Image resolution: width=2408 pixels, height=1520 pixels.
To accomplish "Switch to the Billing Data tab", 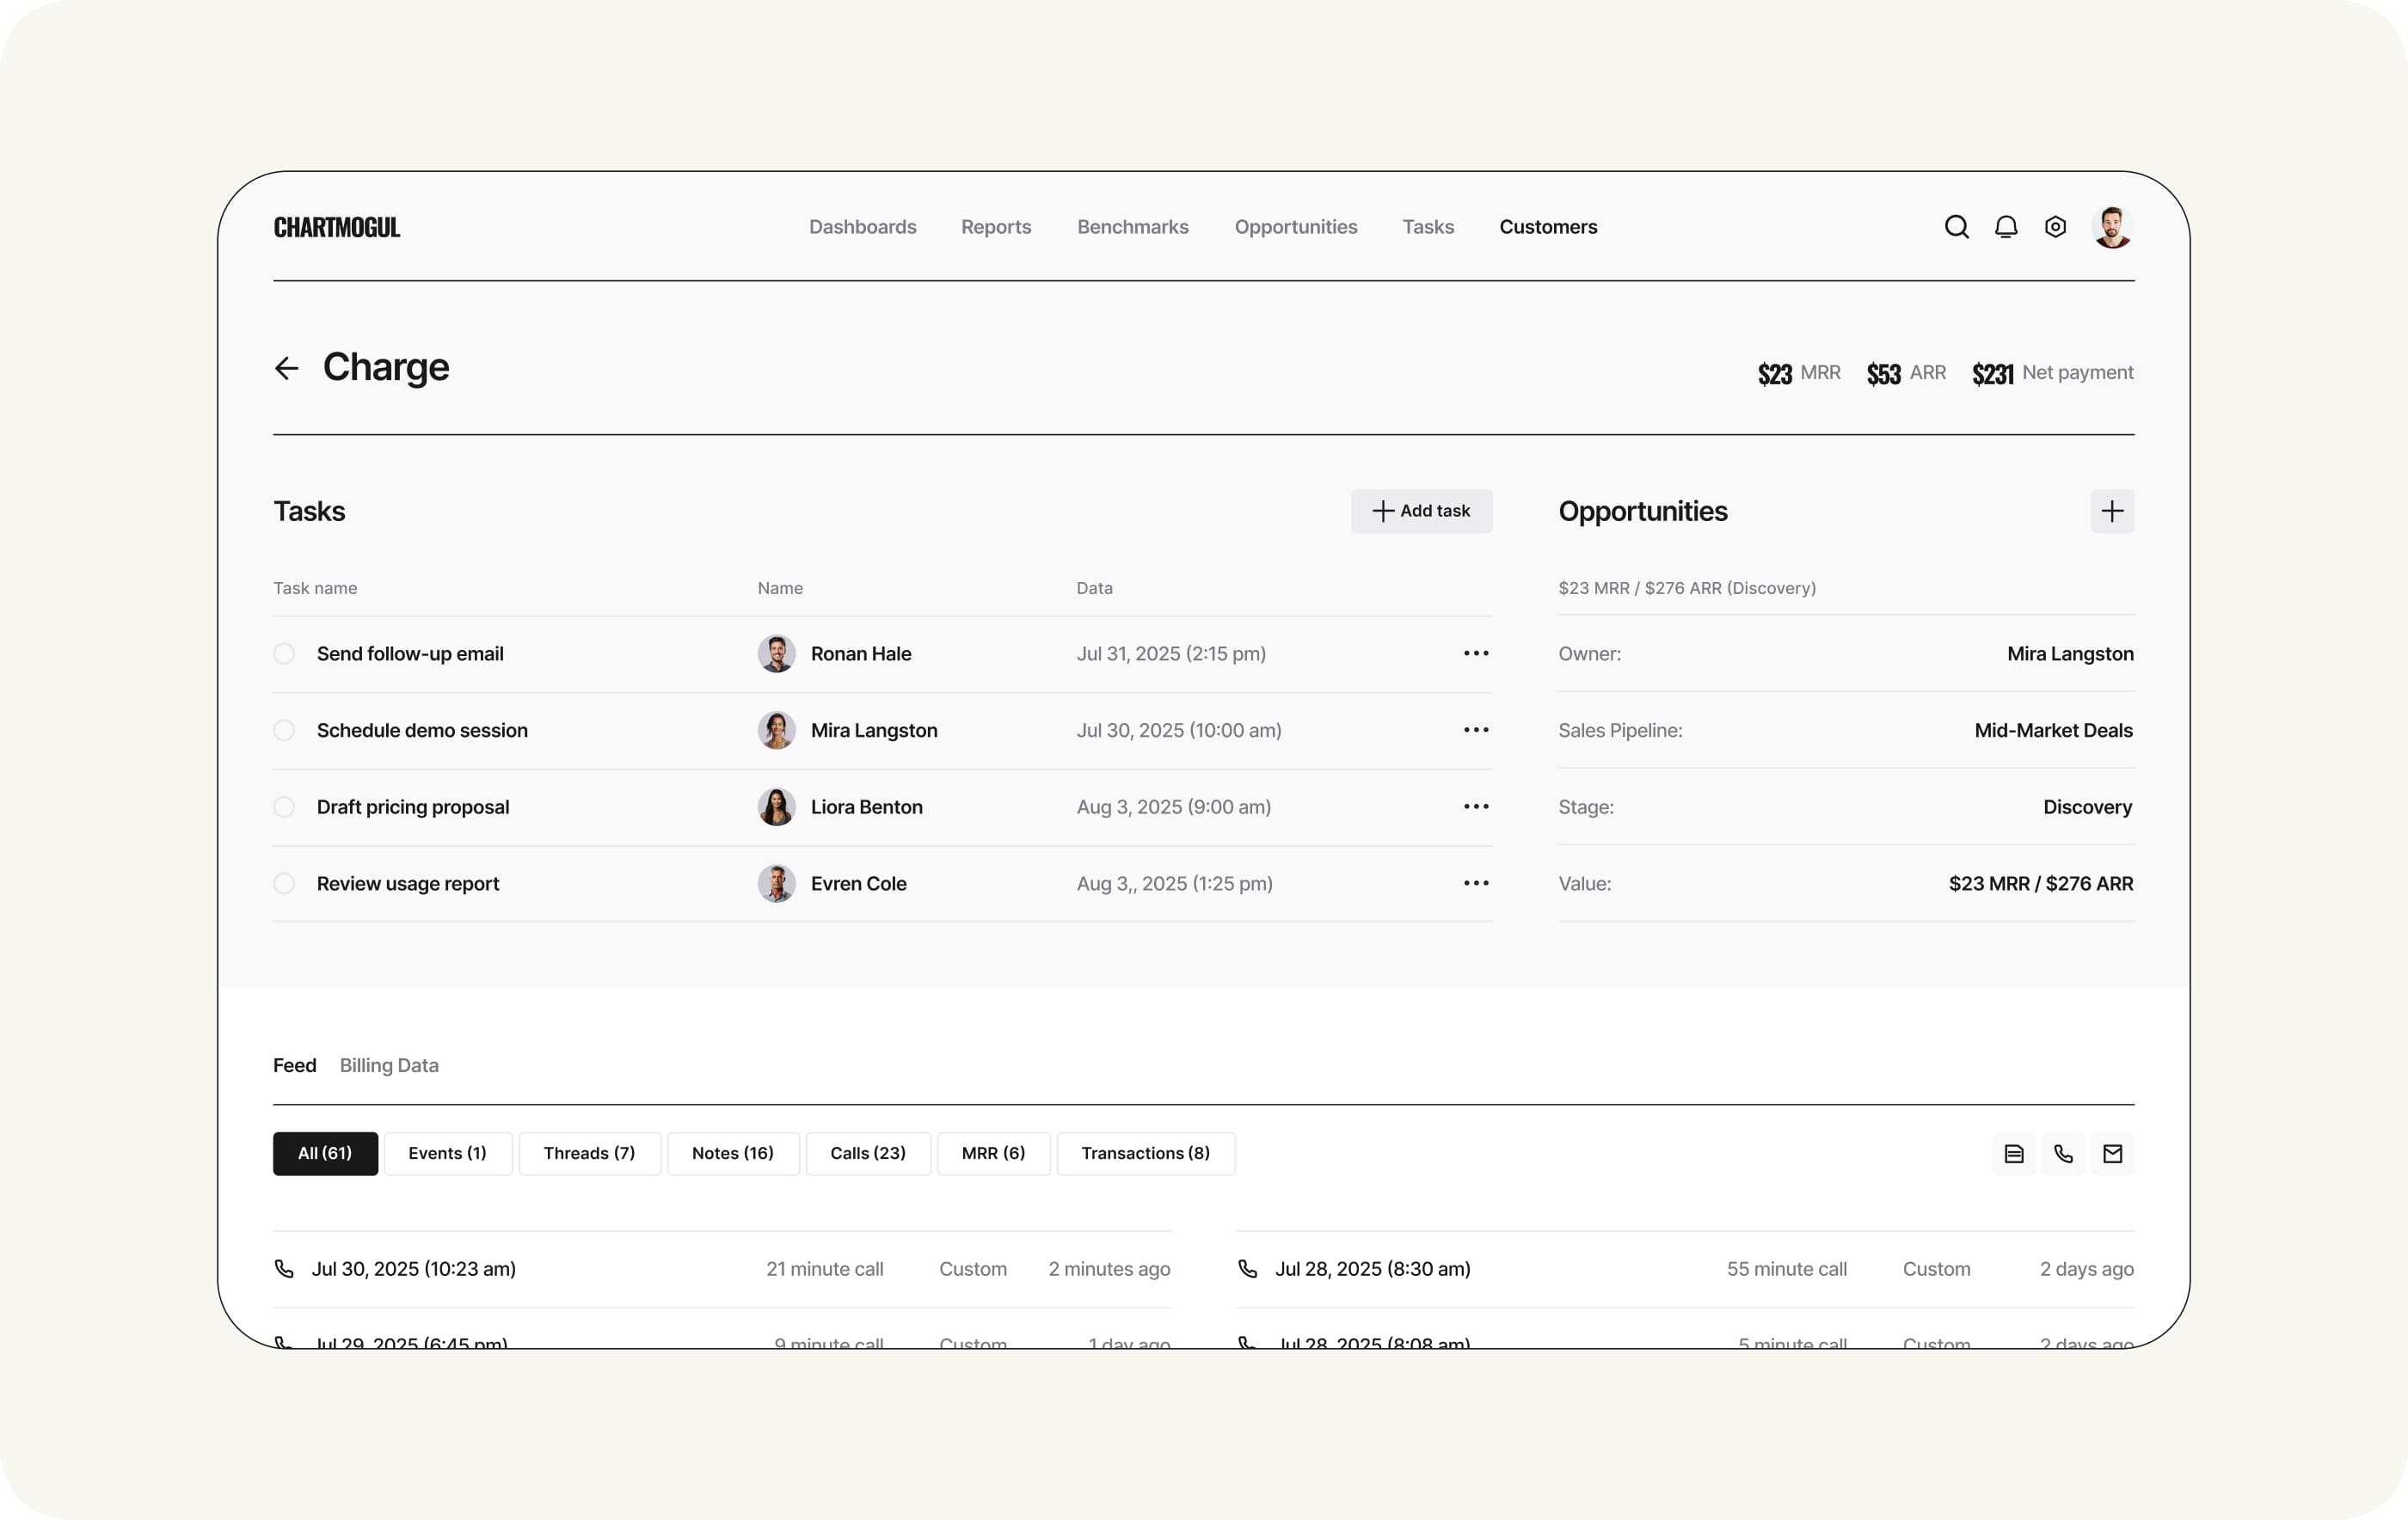I will pyautogui.click(x=389, y=1065).
